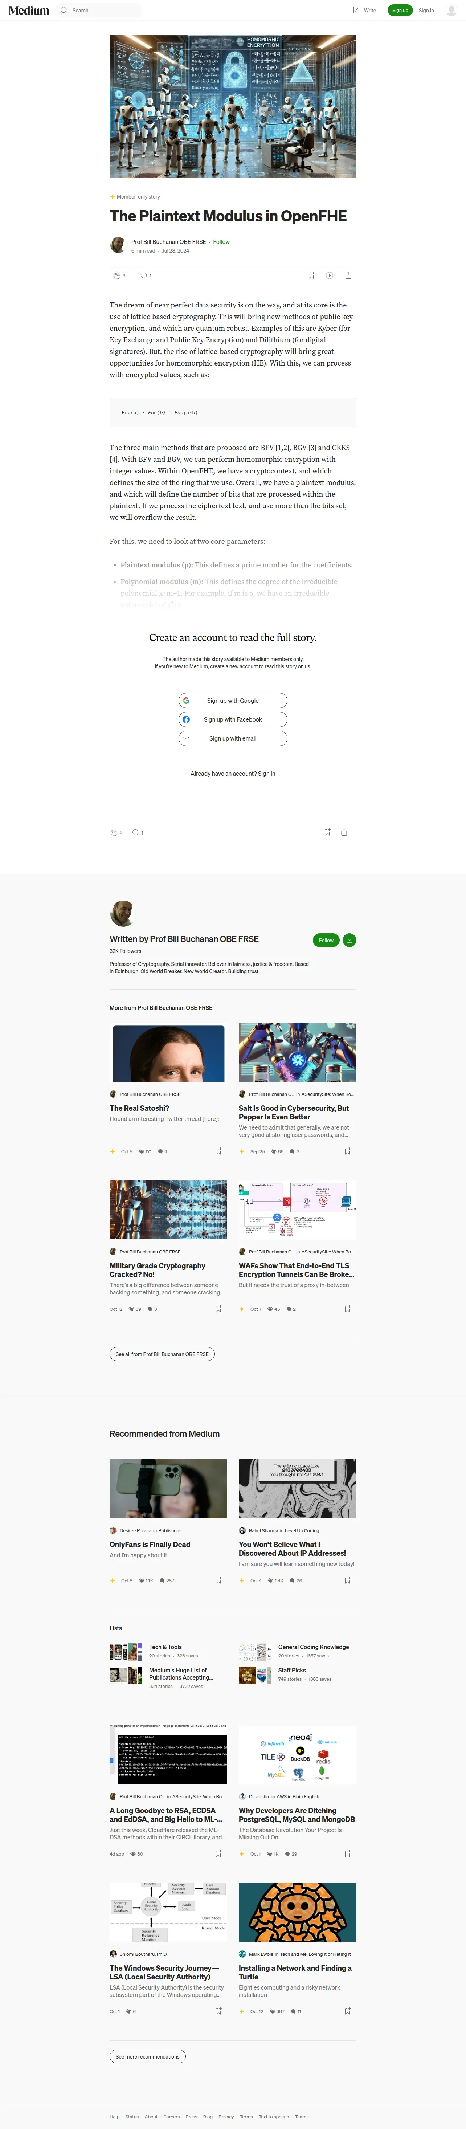Share the story via top share icon
The width and height of the screenshot is (466, 2129).
[x=348, y=275]
